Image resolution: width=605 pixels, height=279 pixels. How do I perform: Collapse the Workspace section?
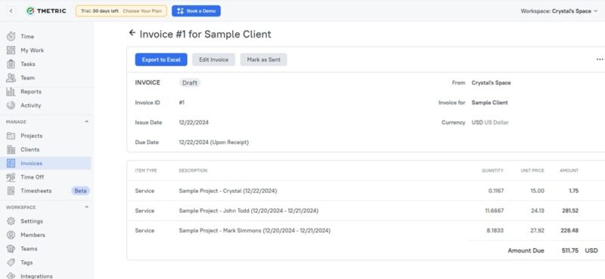pyautogui.click(x=86, y=207)
